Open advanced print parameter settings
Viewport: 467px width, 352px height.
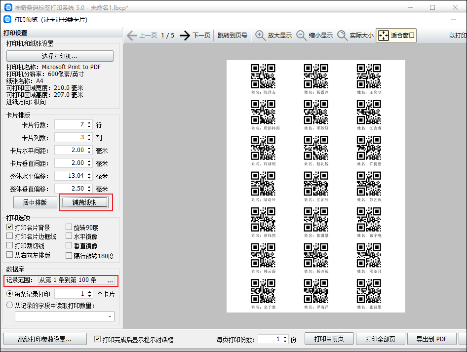[x=45, y=339]
